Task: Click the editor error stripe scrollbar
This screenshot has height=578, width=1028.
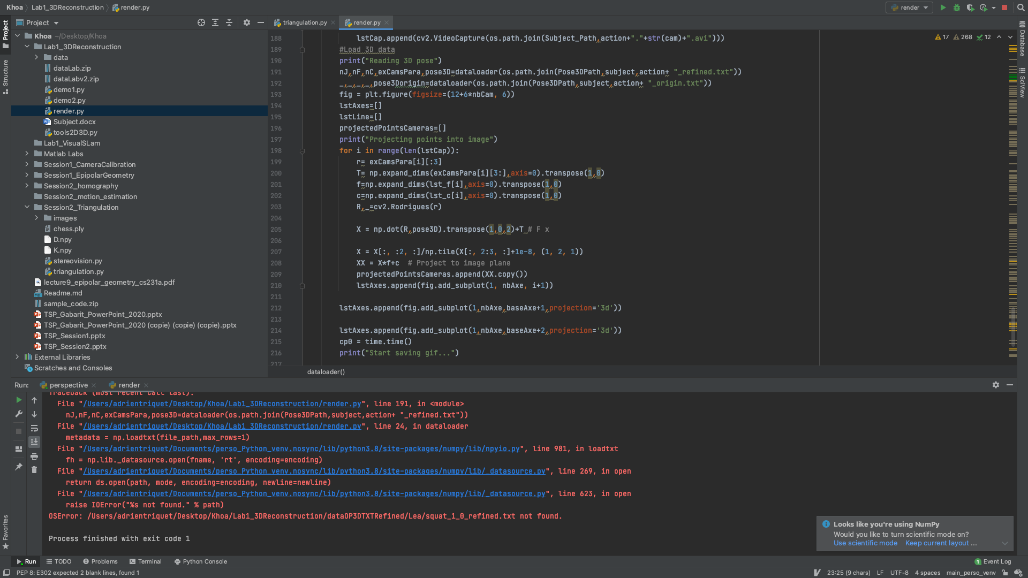Action: point(1012,198)
